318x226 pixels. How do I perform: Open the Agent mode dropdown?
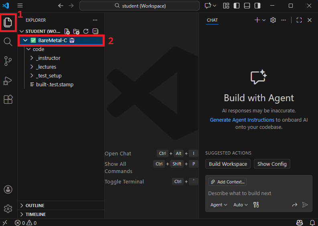click(x=219, y=205)
